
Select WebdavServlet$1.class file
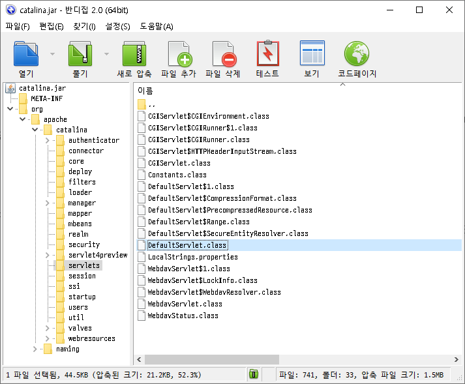pyautogui.click(x=189, y=269)
